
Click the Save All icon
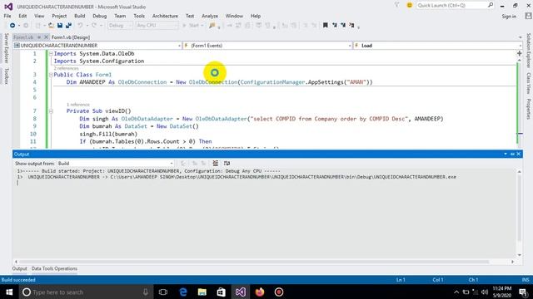pyautogui.click(x=68, y=26)
